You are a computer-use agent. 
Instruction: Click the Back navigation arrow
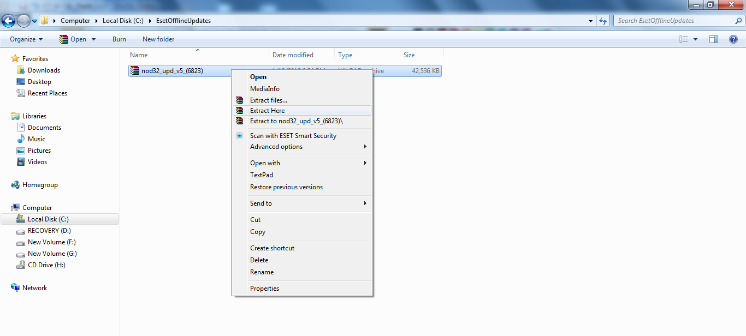9,21
